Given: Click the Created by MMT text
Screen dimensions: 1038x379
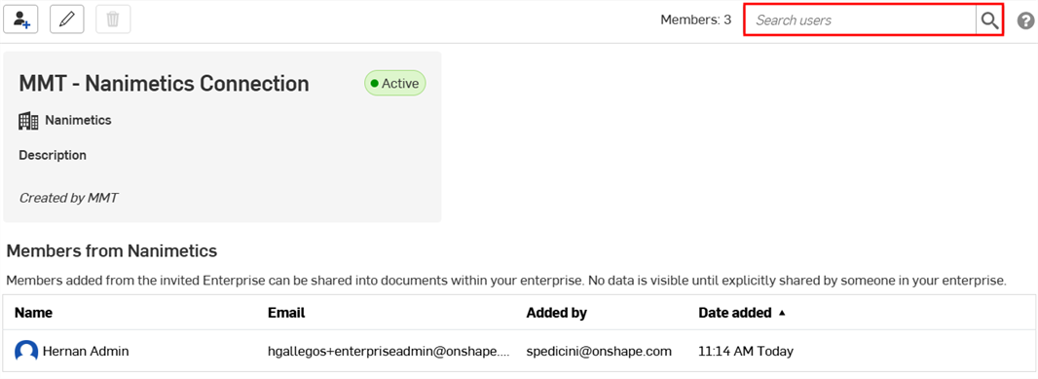Looking at the screenshot, I should (x=69, y=198).
